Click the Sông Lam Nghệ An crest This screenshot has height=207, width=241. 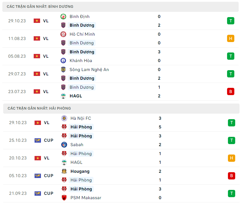[x=63, y=70]
